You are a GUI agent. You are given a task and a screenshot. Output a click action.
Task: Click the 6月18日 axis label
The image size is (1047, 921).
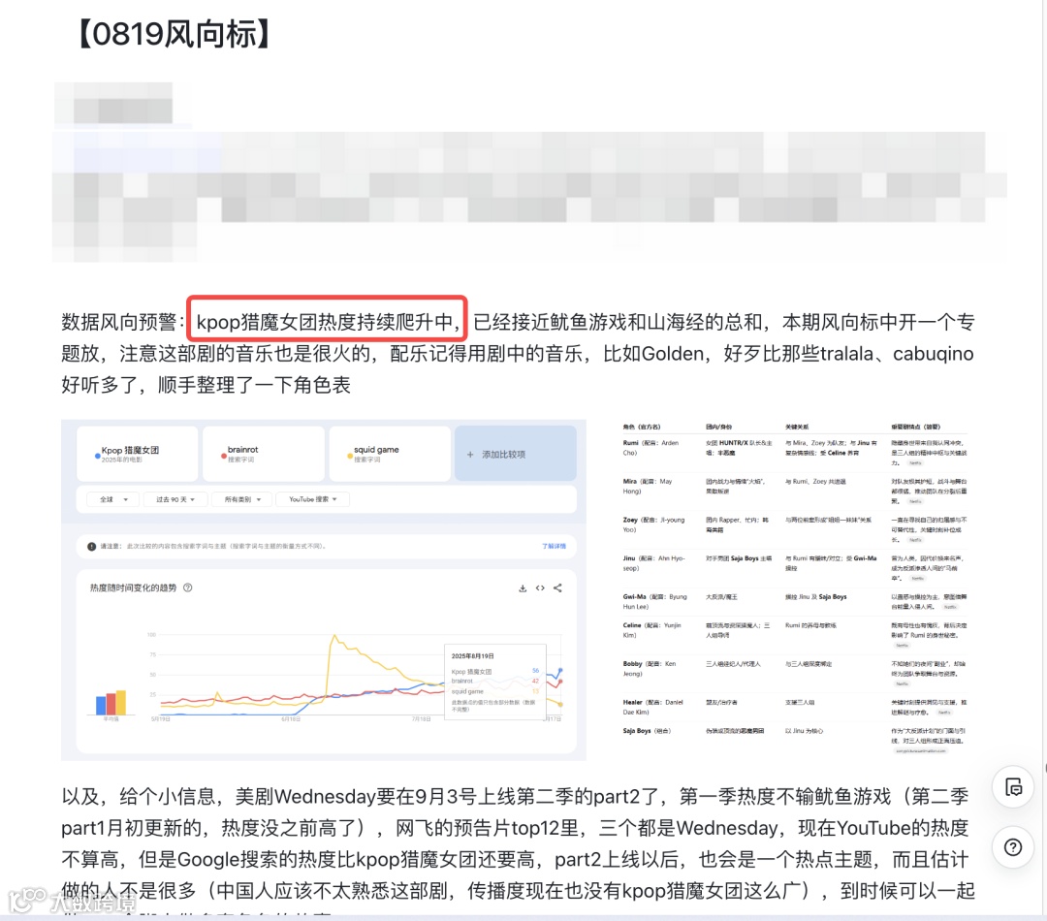pos(291,719)
